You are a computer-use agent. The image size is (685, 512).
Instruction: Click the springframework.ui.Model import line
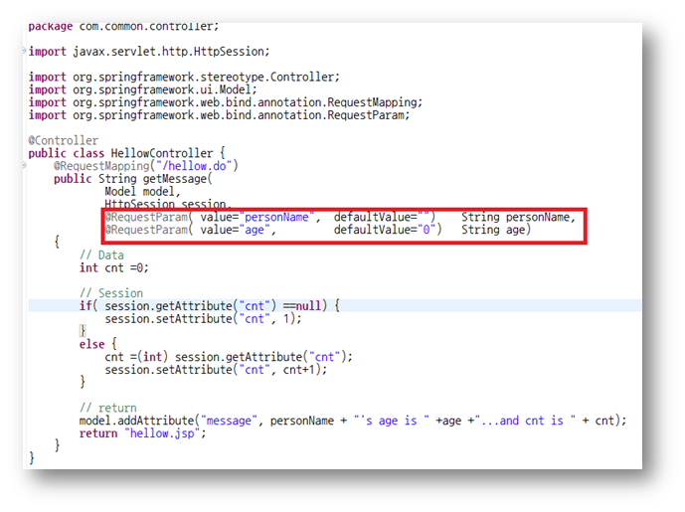(142, 89)
